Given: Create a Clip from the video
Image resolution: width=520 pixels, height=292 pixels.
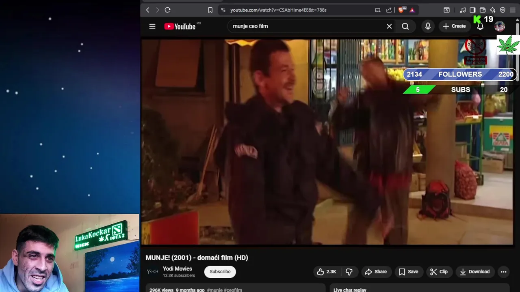Looking at the screenshot, I should tap(439, 272).
